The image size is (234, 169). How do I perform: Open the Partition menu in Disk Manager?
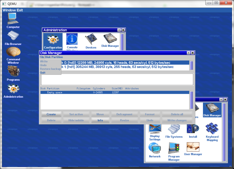57,57
